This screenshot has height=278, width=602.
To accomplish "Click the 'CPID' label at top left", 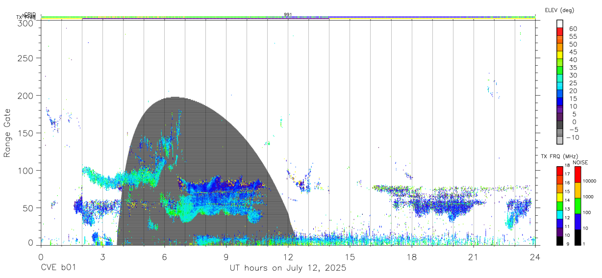I will click(30, 14).
